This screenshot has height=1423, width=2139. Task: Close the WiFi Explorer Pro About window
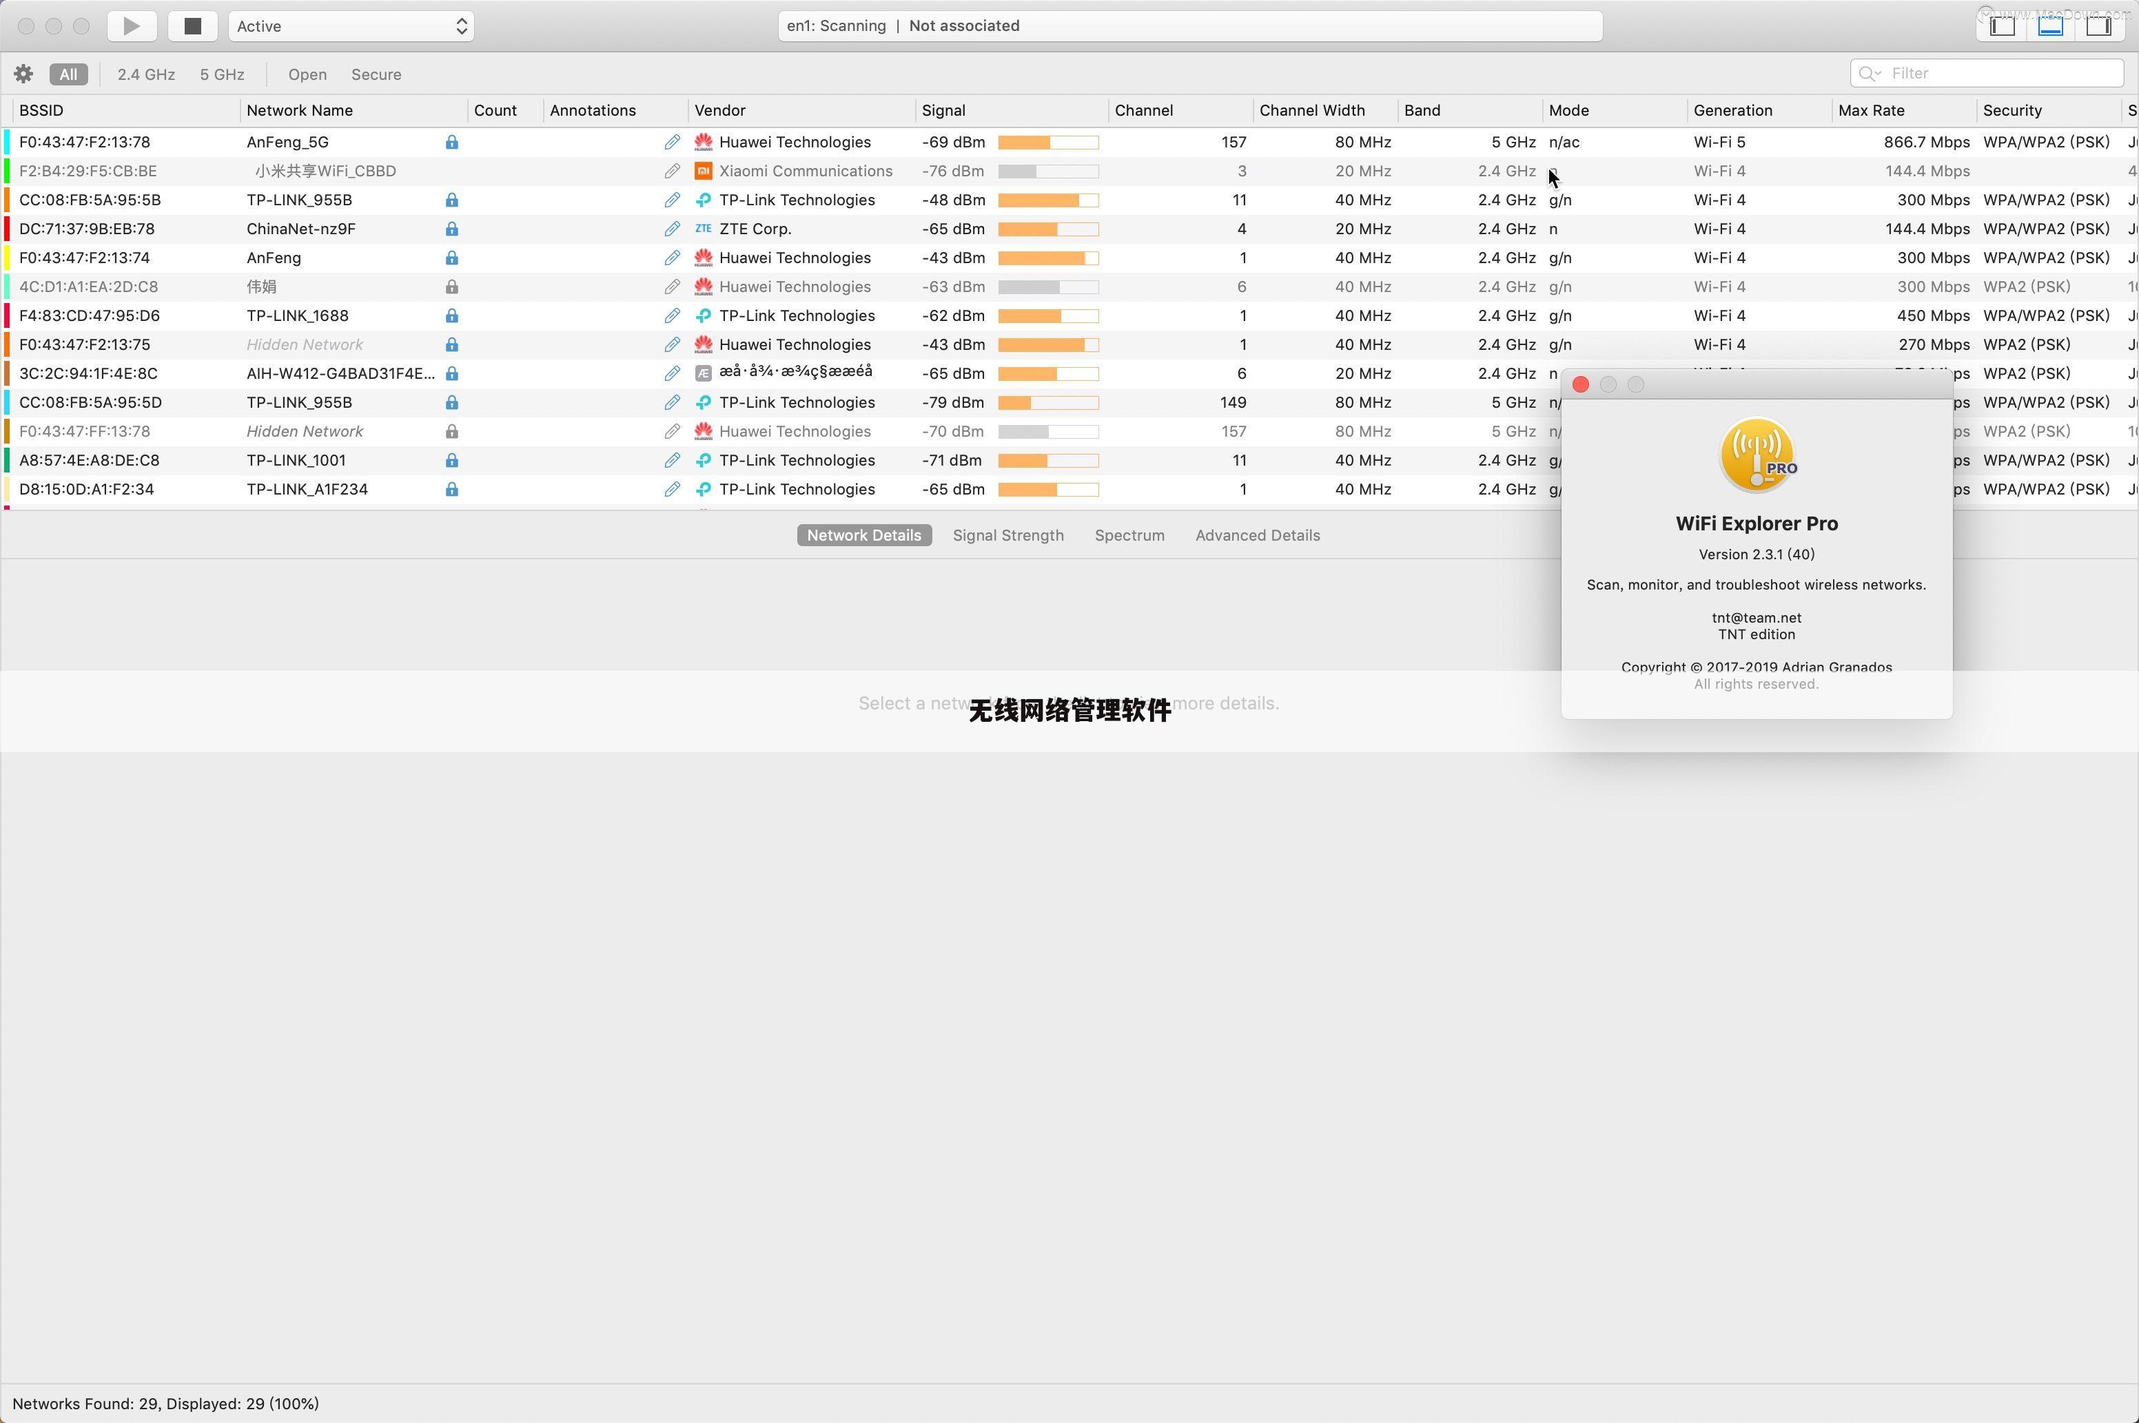click(1579, 385)
